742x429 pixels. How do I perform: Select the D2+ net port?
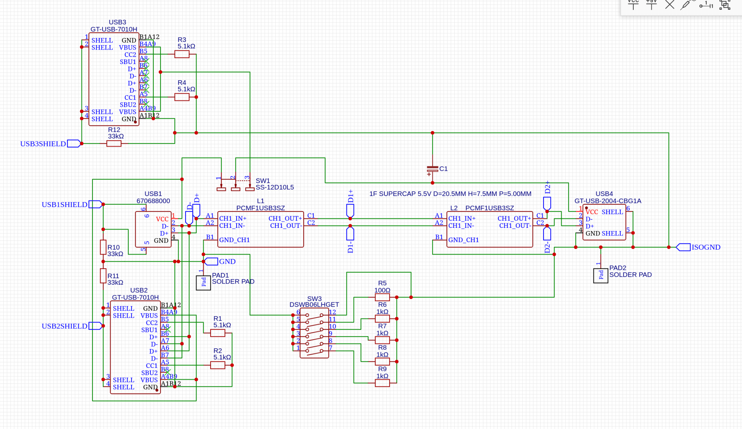(x=547, y=196)
